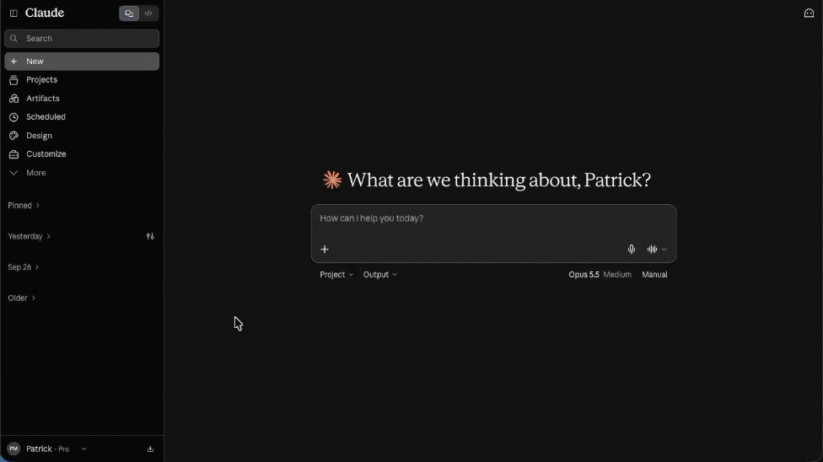Collapse the sidebar with the panel icon
Viewport: 823px width, 462px height.
(x=13, y=13)
